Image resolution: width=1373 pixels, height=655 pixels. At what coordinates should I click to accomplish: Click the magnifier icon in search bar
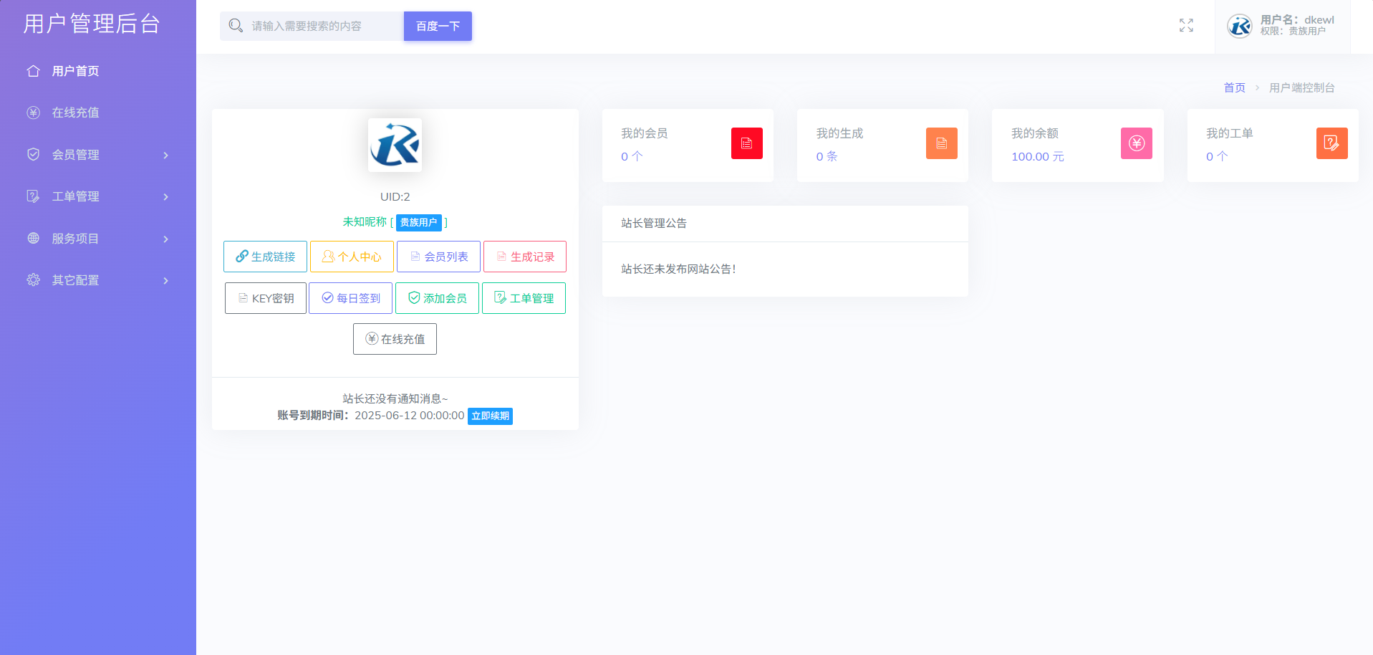click(x=236, y=25)
